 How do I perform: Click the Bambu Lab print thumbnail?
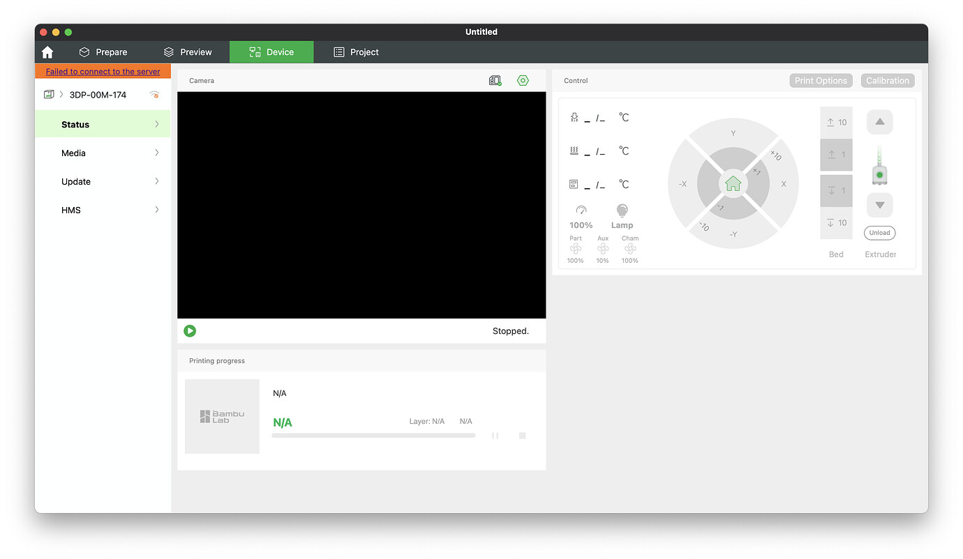pos(222,416)
